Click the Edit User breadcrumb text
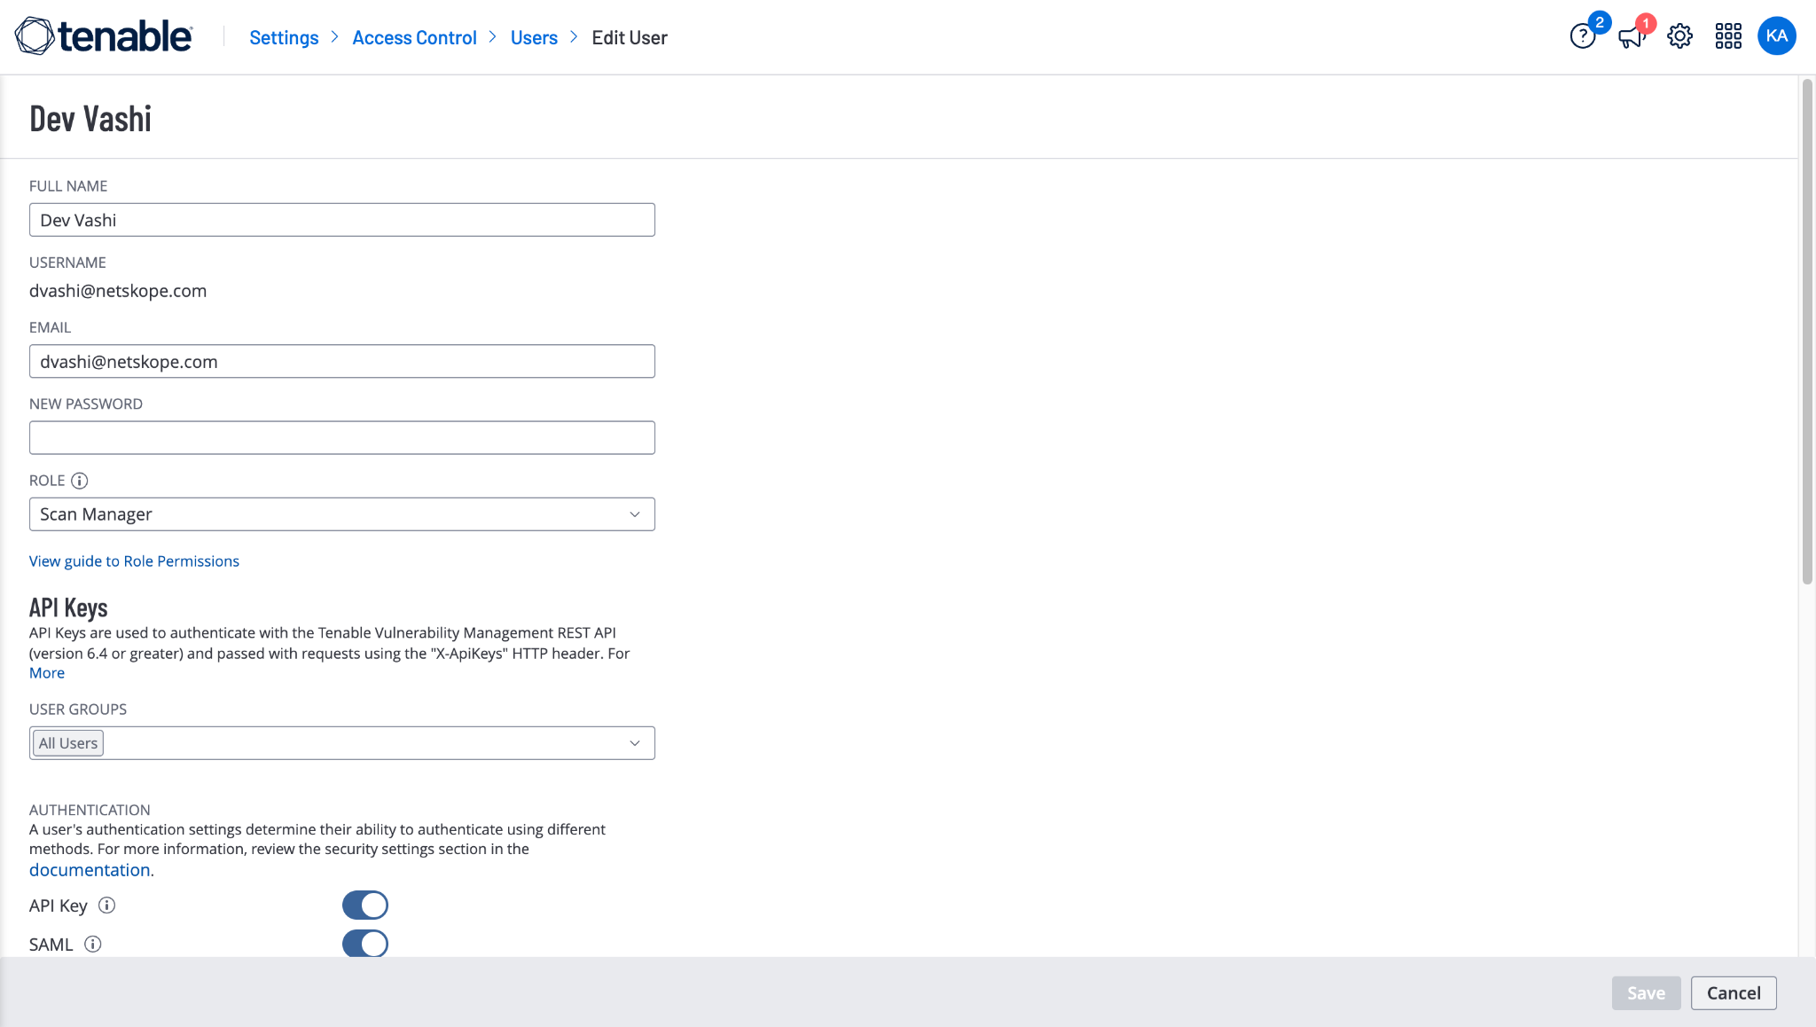The image size is (1816, 1027). (x=630, y=37)
